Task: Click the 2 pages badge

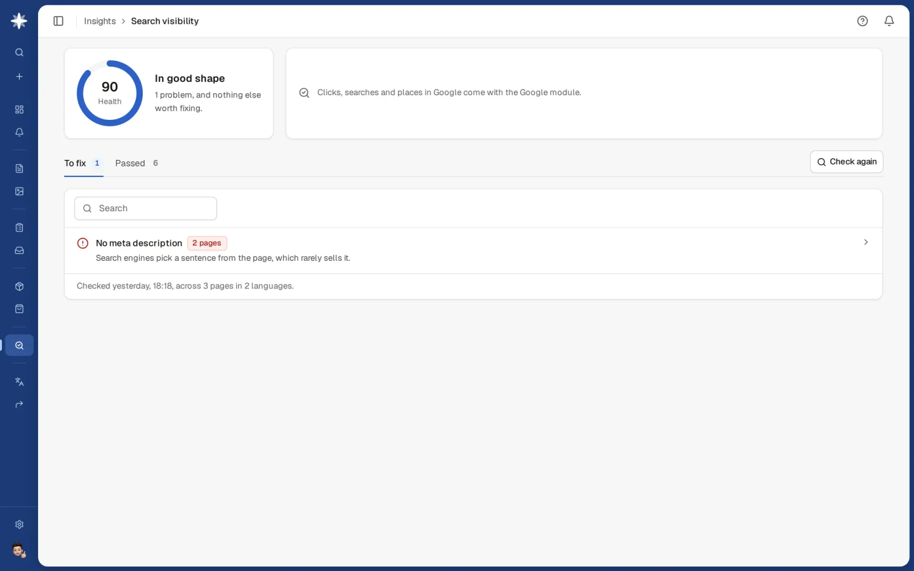Action: pos(207,243)
